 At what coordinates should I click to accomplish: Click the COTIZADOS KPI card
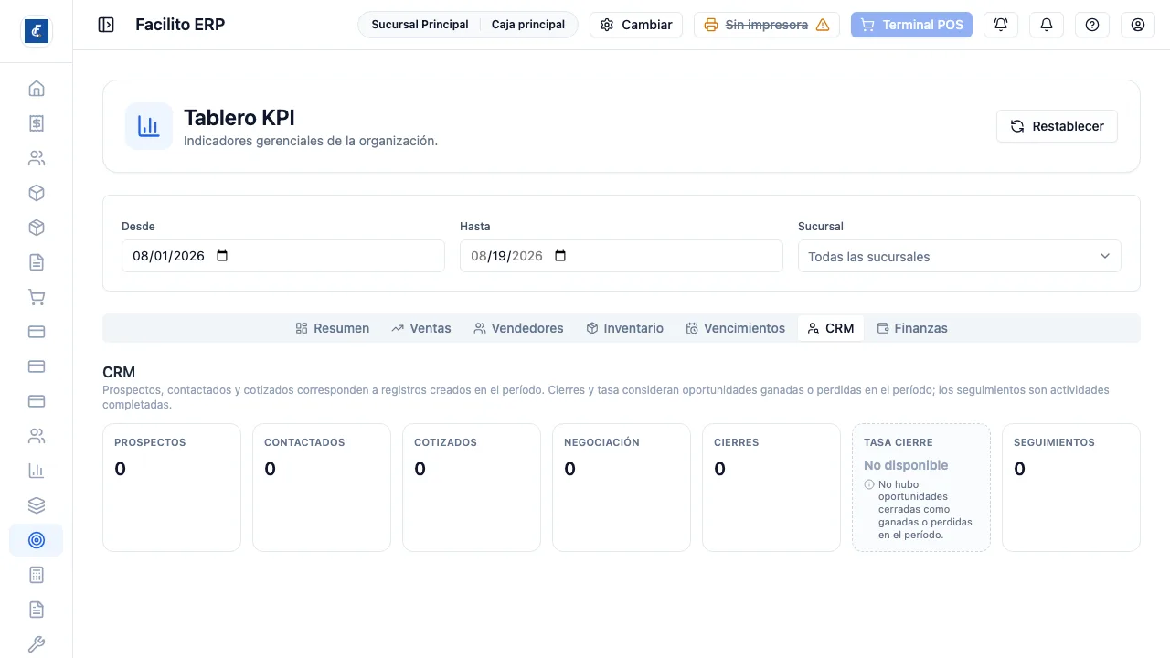[x=472, y=487]
